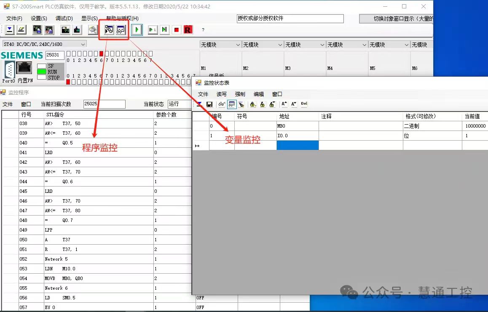Click the question mark help button
The height and width of the screenshot is (312, 488).
(203, 30)
